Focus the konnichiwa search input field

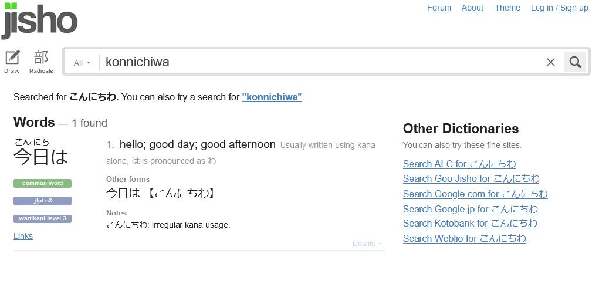click(321, 62)
